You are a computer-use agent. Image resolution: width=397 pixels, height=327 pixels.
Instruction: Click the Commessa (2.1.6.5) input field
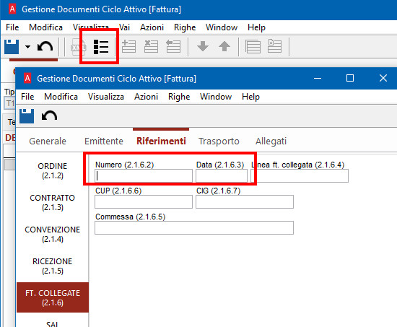click(x=194, y=227)
